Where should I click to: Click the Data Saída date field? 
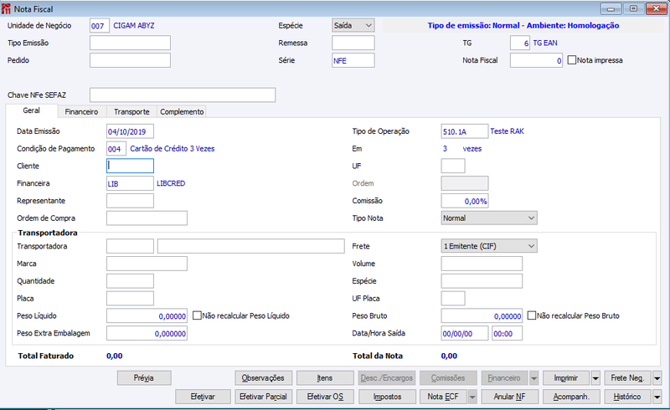click(x=465, y=334)
